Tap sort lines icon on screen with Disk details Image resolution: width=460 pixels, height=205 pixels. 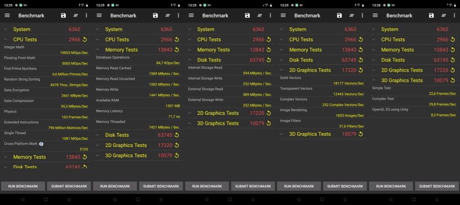point(260,16)
